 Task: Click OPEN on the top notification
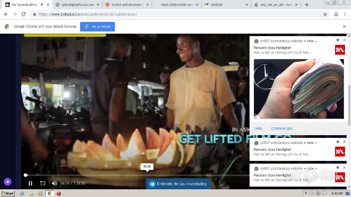tap(259, 129)
